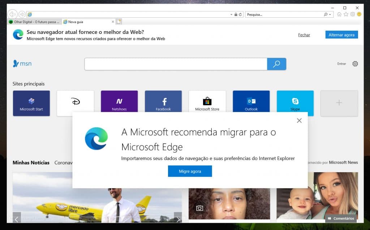Open the Home page icon

(339, 14)
